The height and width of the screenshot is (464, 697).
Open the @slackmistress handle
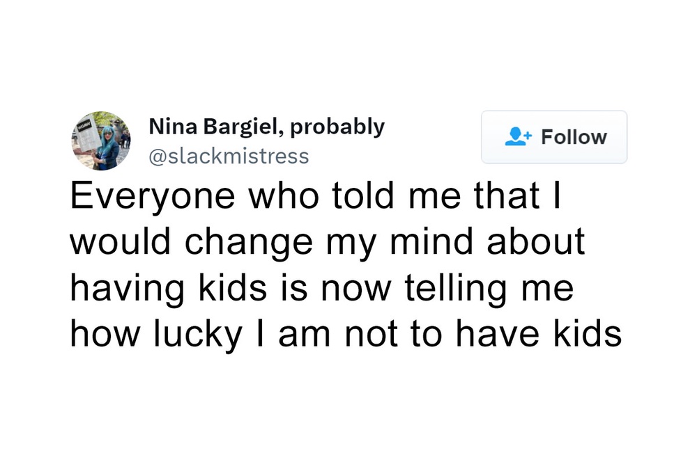pos(231,156)
